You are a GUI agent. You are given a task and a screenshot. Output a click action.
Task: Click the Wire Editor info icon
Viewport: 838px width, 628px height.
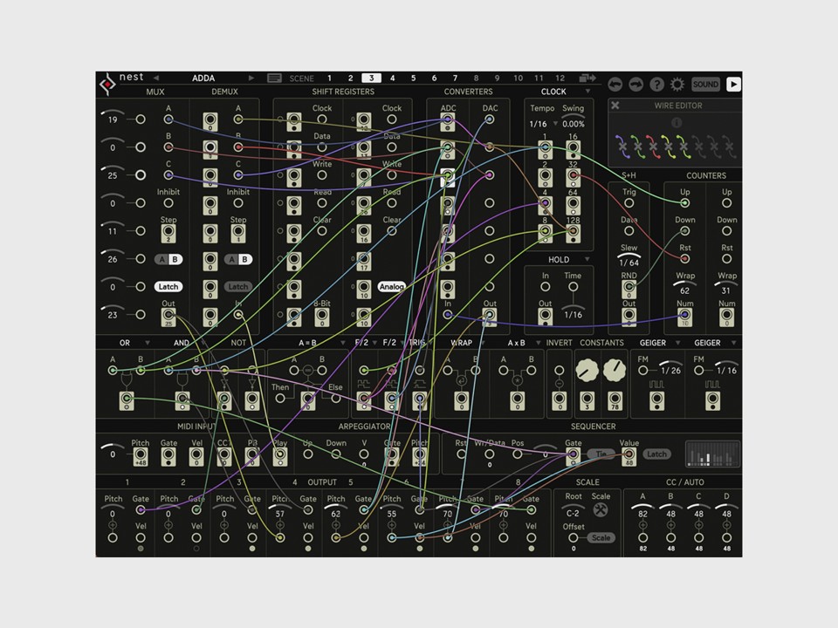click(x=677, y=122)
